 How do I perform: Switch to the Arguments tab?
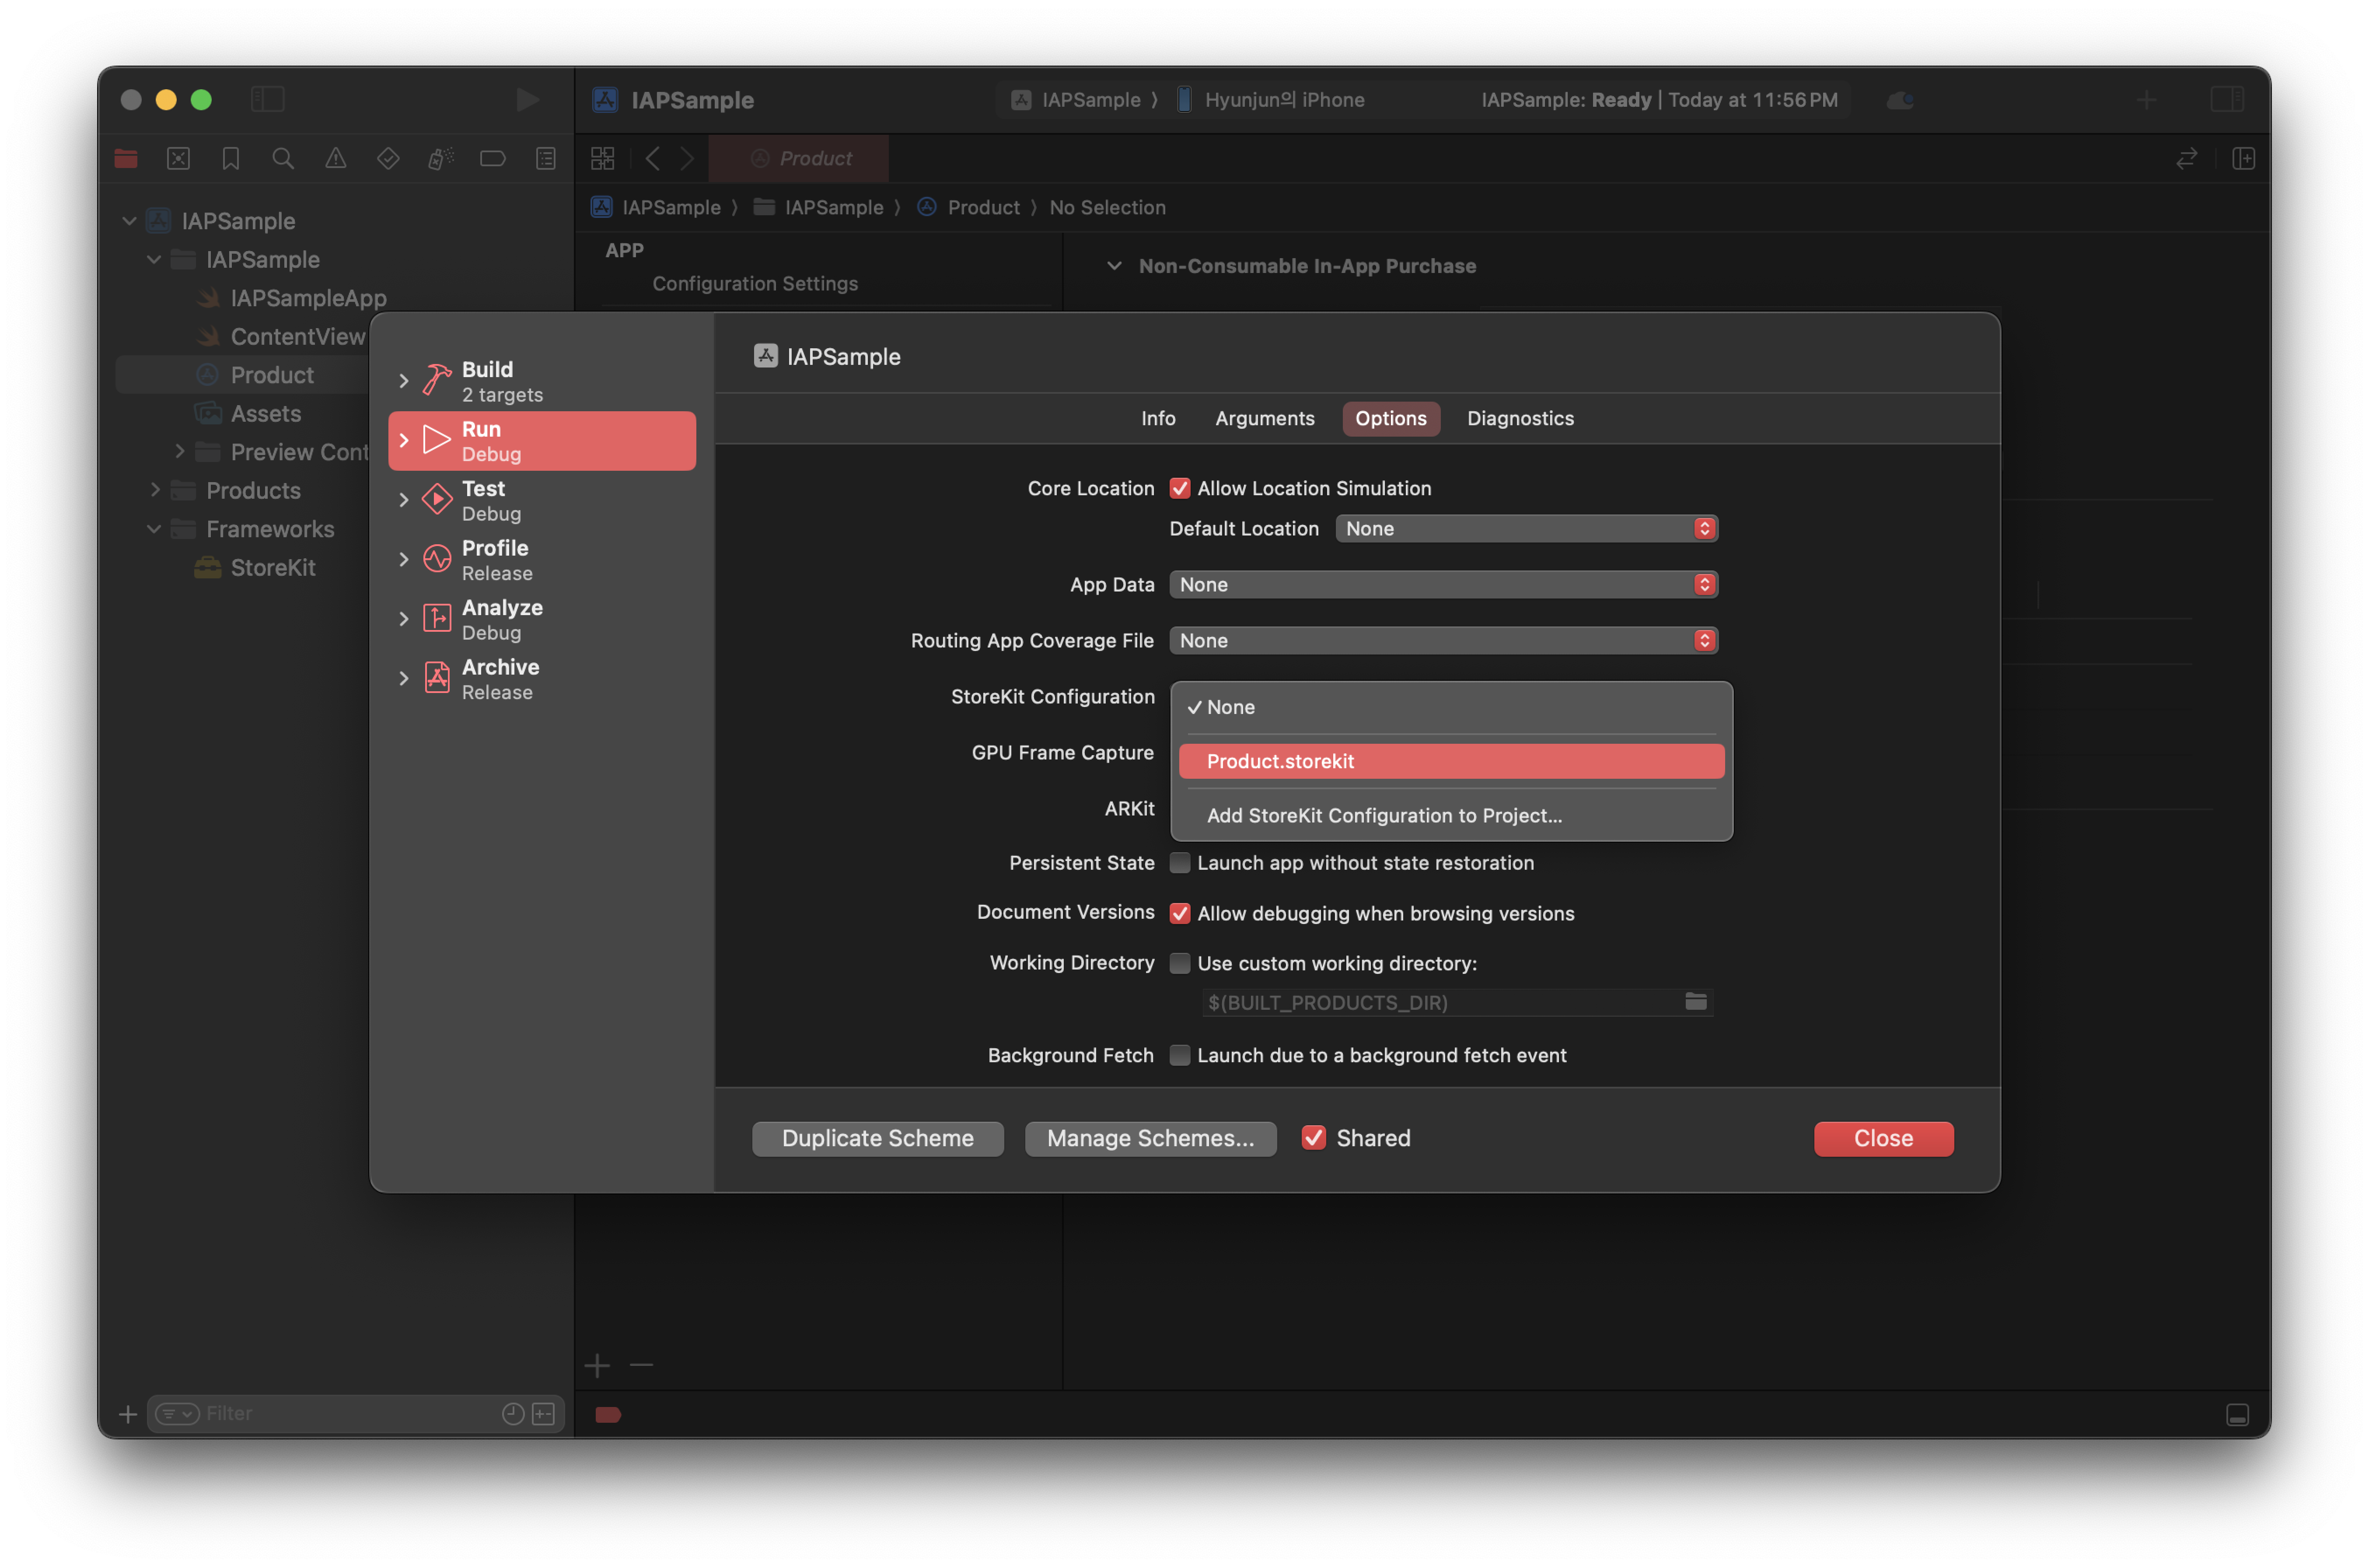tap(1265, 418)
